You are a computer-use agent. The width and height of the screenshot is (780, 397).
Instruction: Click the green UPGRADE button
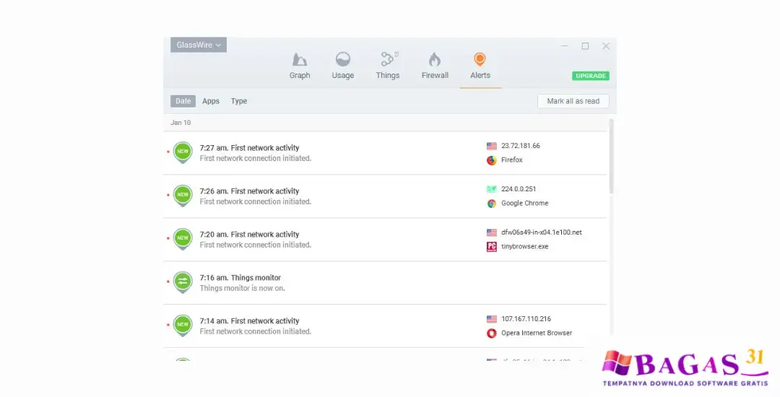pyautogui.click(x=591, y=76)
